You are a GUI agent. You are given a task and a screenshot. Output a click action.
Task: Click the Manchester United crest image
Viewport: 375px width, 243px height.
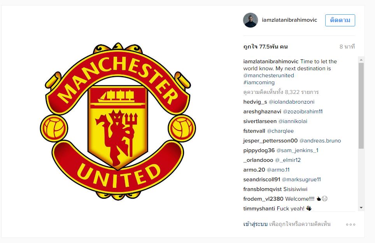point(117,121)
